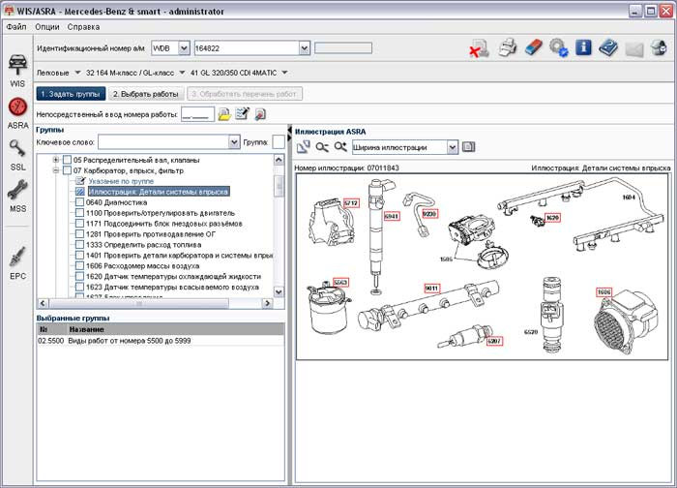Click the blue info icon

click(x=583, y=47)
